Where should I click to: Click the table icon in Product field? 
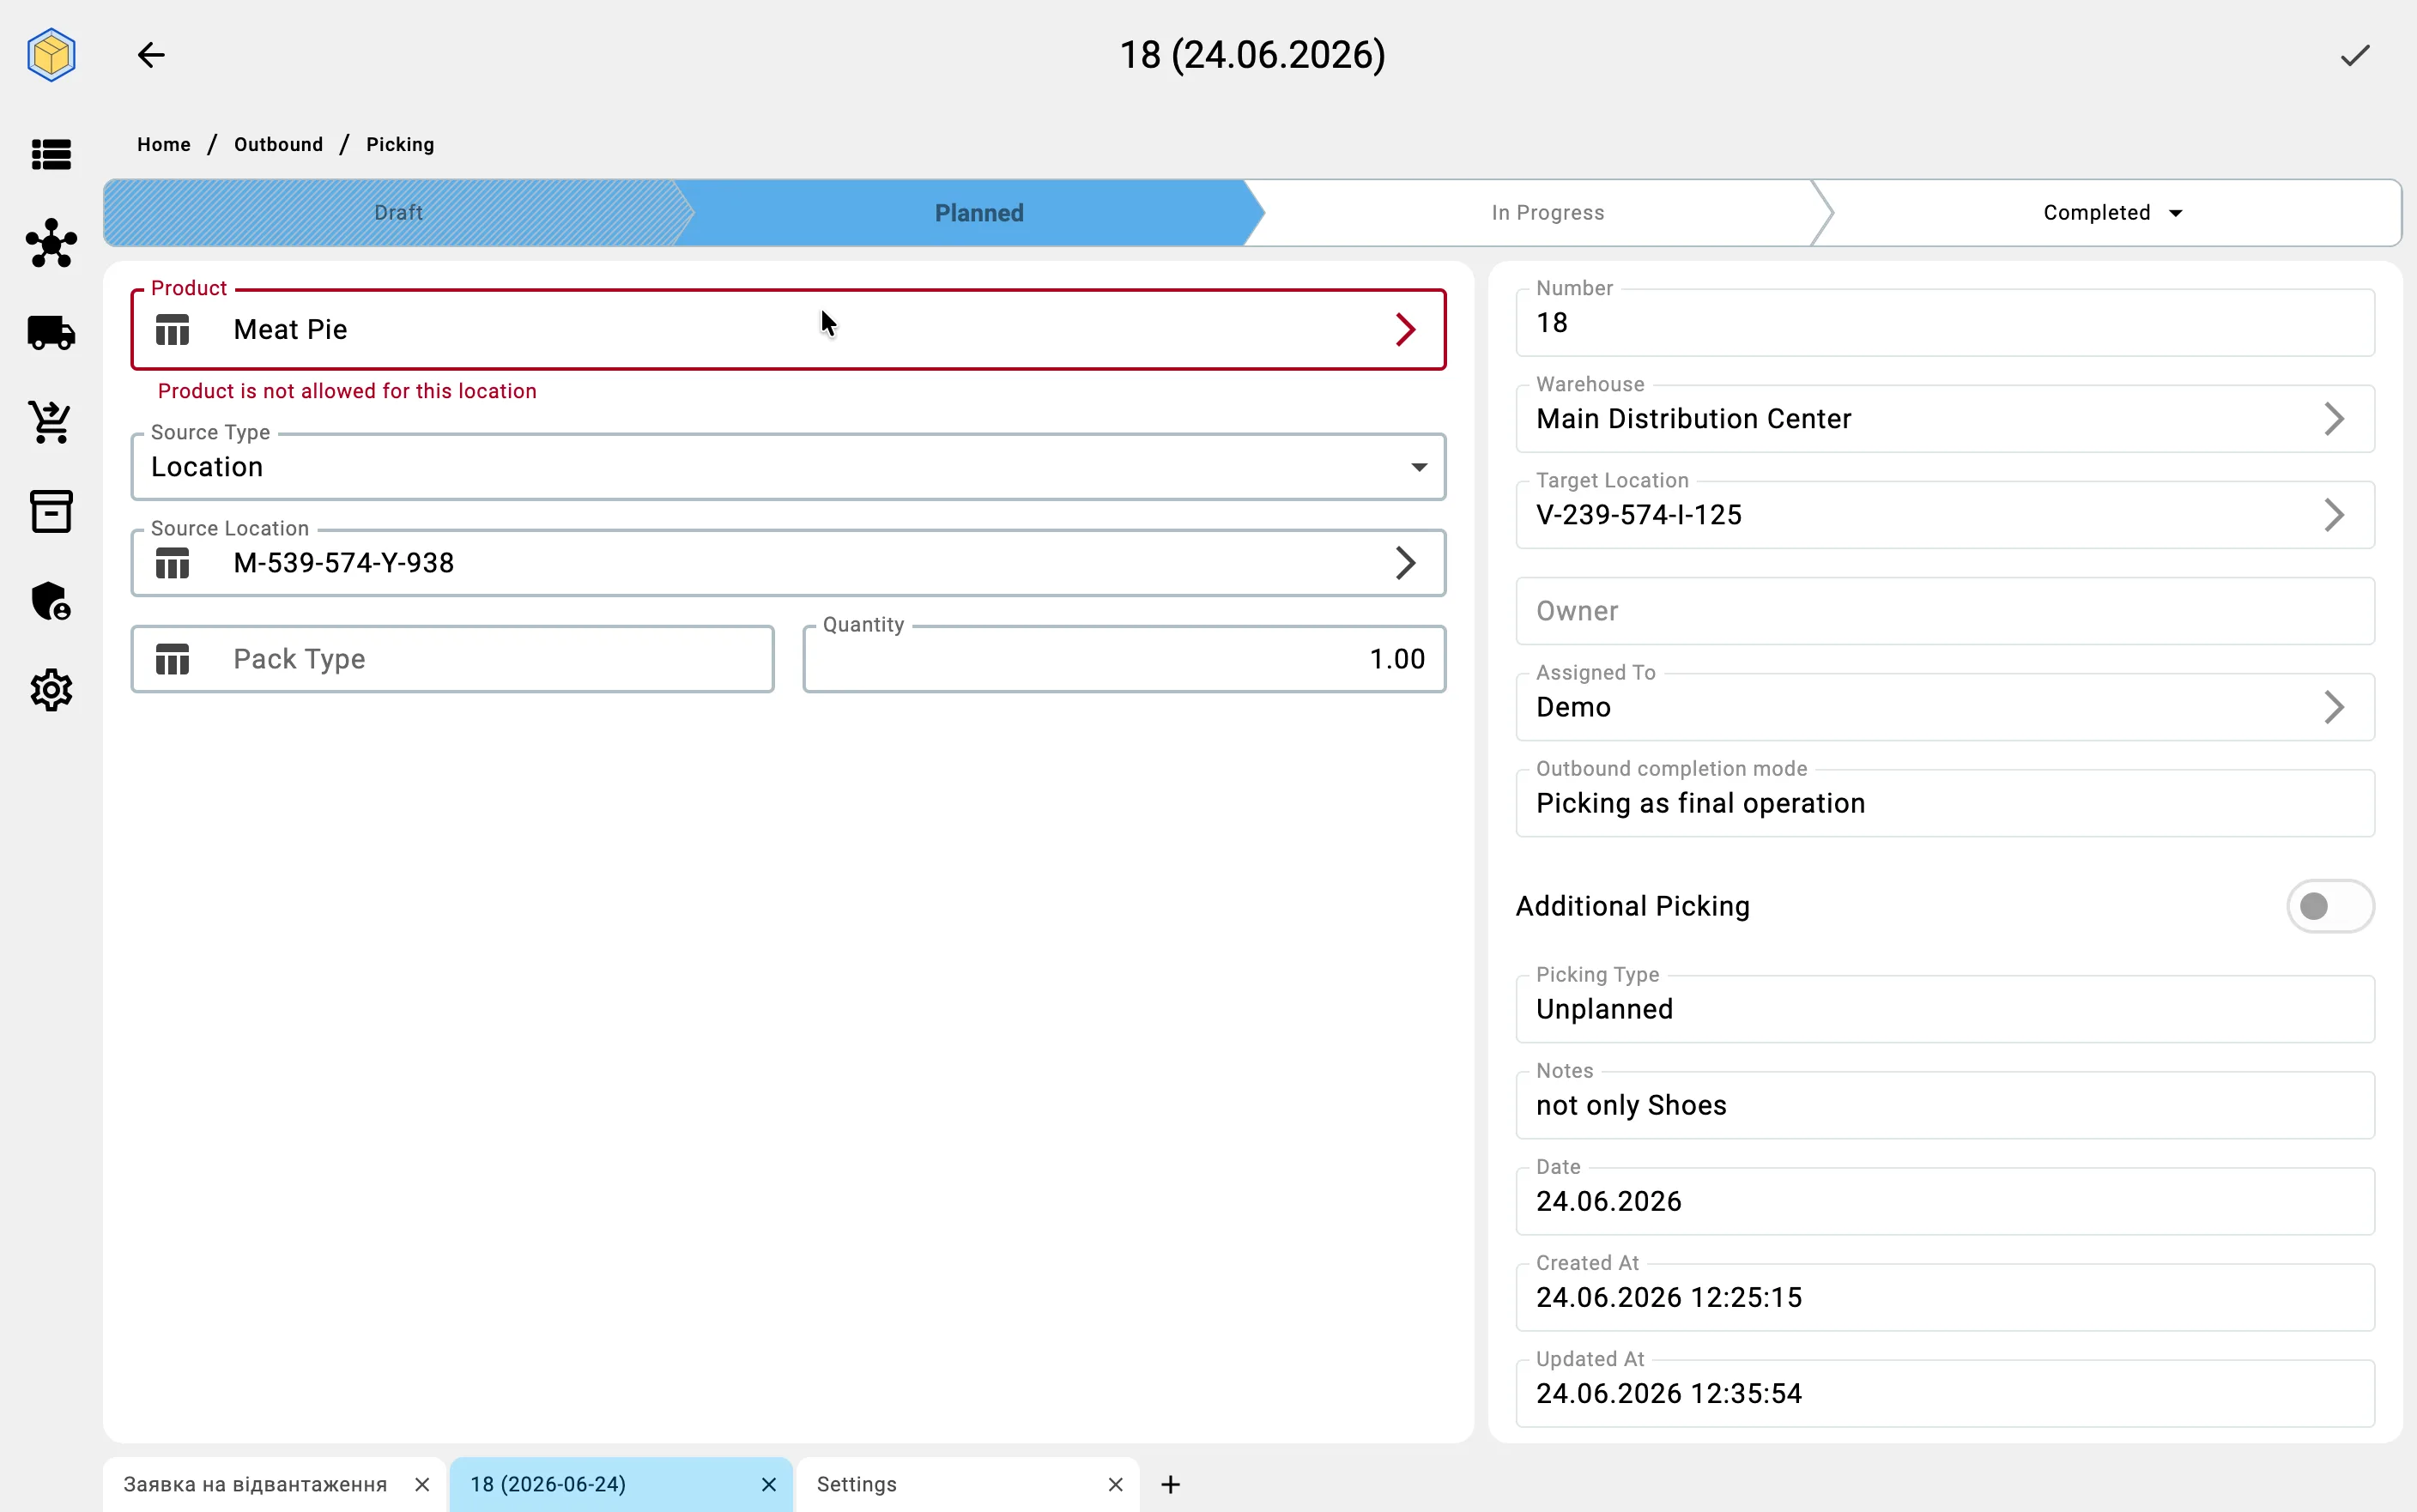(x=173, y=330)
